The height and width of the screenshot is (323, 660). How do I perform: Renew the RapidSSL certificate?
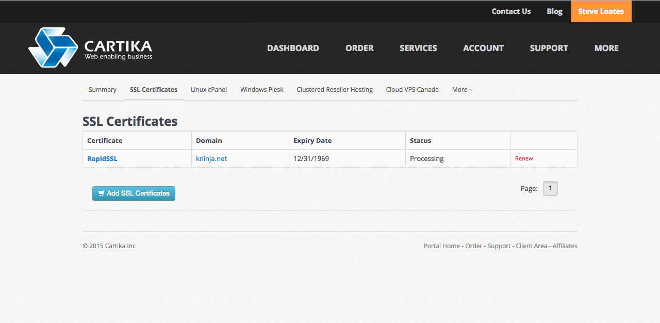click(x=524, y=158)
